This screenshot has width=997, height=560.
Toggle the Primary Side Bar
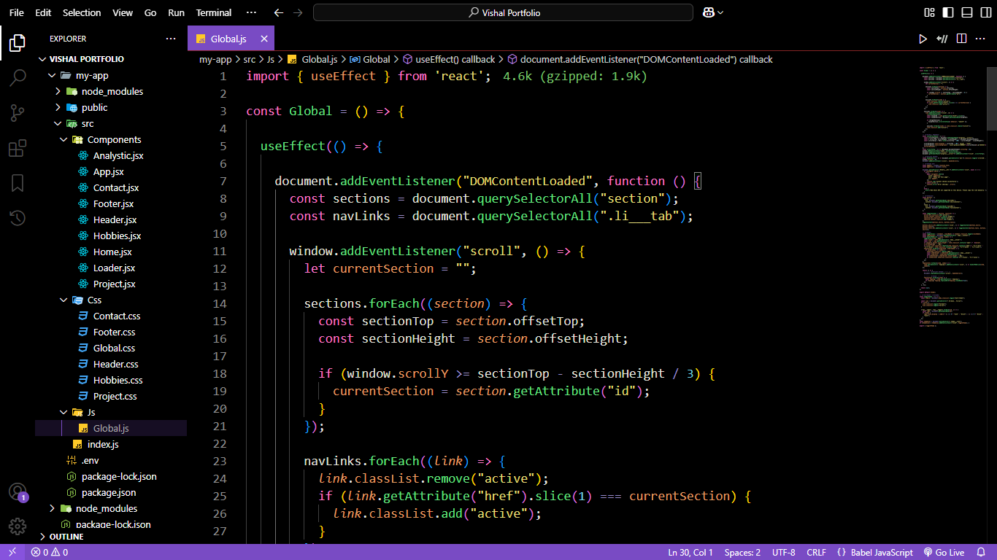[948, 12]
